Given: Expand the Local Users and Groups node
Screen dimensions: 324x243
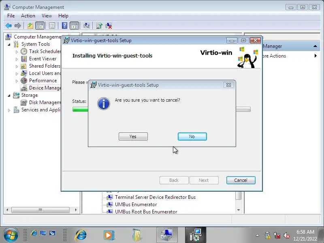Looking at the screenshot, I should click(x=17, y=74).
